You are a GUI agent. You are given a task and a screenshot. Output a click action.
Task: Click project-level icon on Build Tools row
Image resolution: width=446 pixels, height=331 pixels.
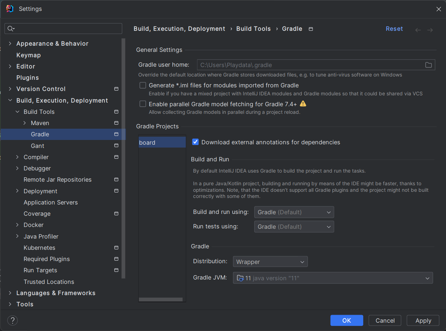tap(116, 112)
